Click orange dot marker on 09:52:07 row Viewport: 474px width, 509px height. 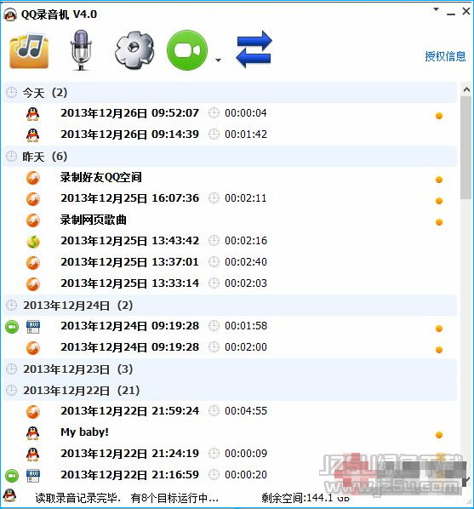[x=439, y=116]
